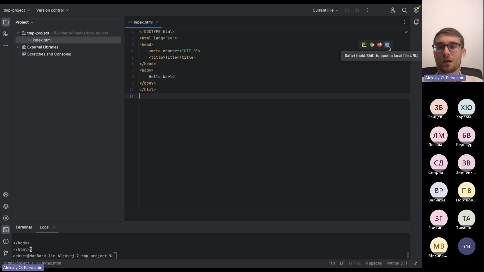Select participant avatar СД

pyautogui.click(x=439, y=163)
